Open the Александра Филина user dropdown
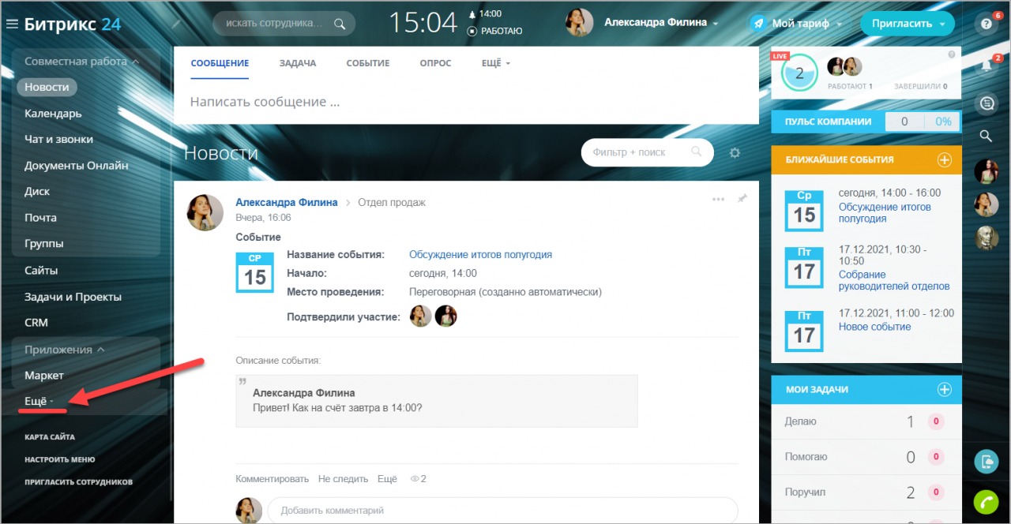 [661, 23]
